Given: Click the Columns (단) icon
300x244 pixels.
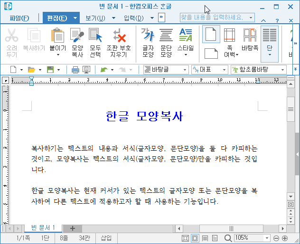Looking at the screenshot, I should 270,35.
